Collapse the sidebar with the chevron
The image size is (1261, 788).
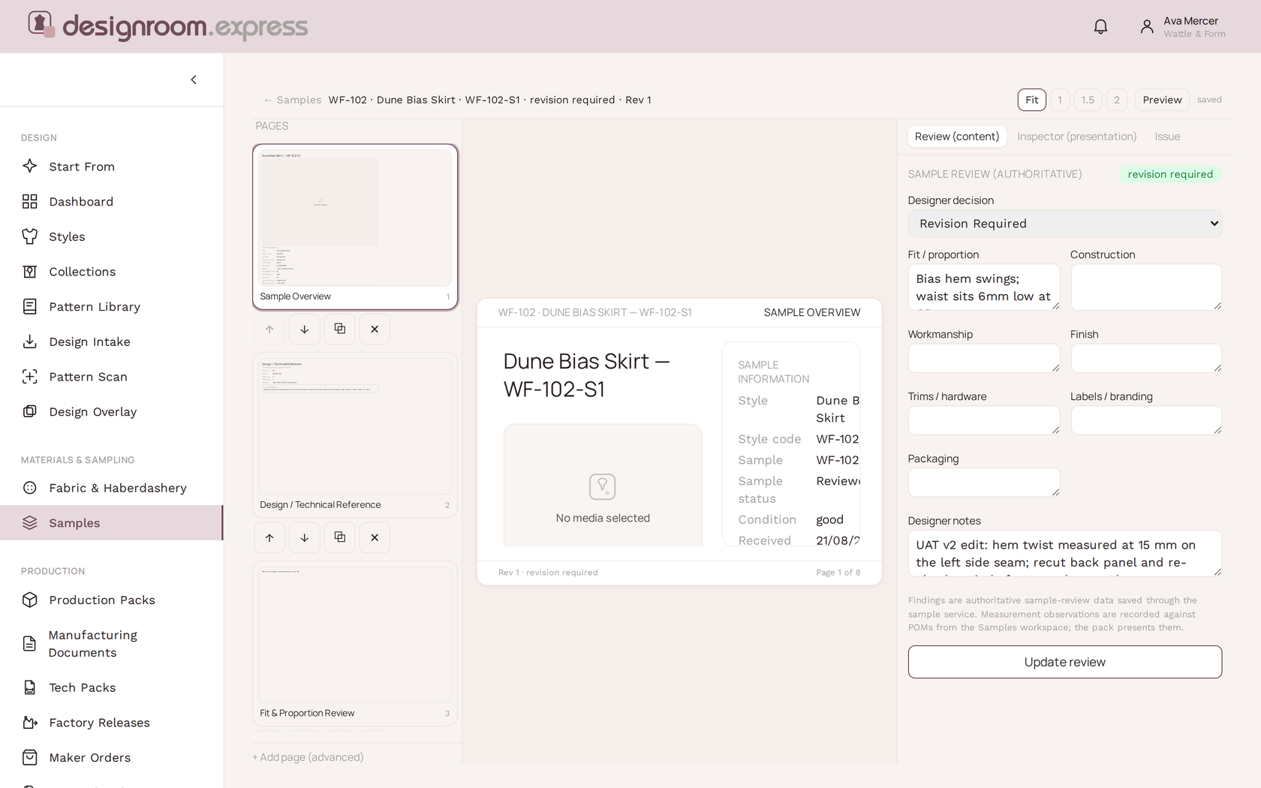coord(194,80)
